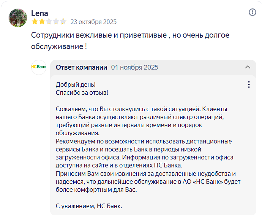
Task: Click the signature "С уважением, НС Банк."
Action: (89, 206)
